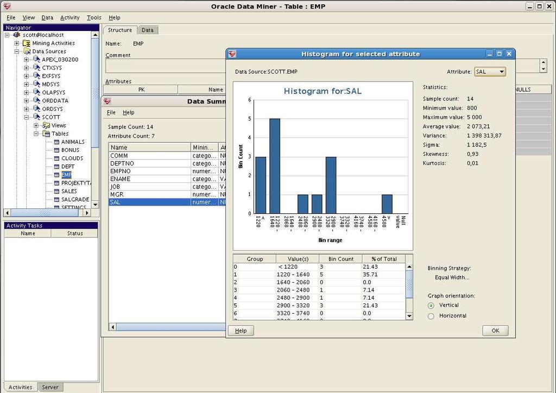Click the Data Sources folder icon
The height and width of the screenshot is (393, 556).
pyautogui.click(x=27, y=52)
